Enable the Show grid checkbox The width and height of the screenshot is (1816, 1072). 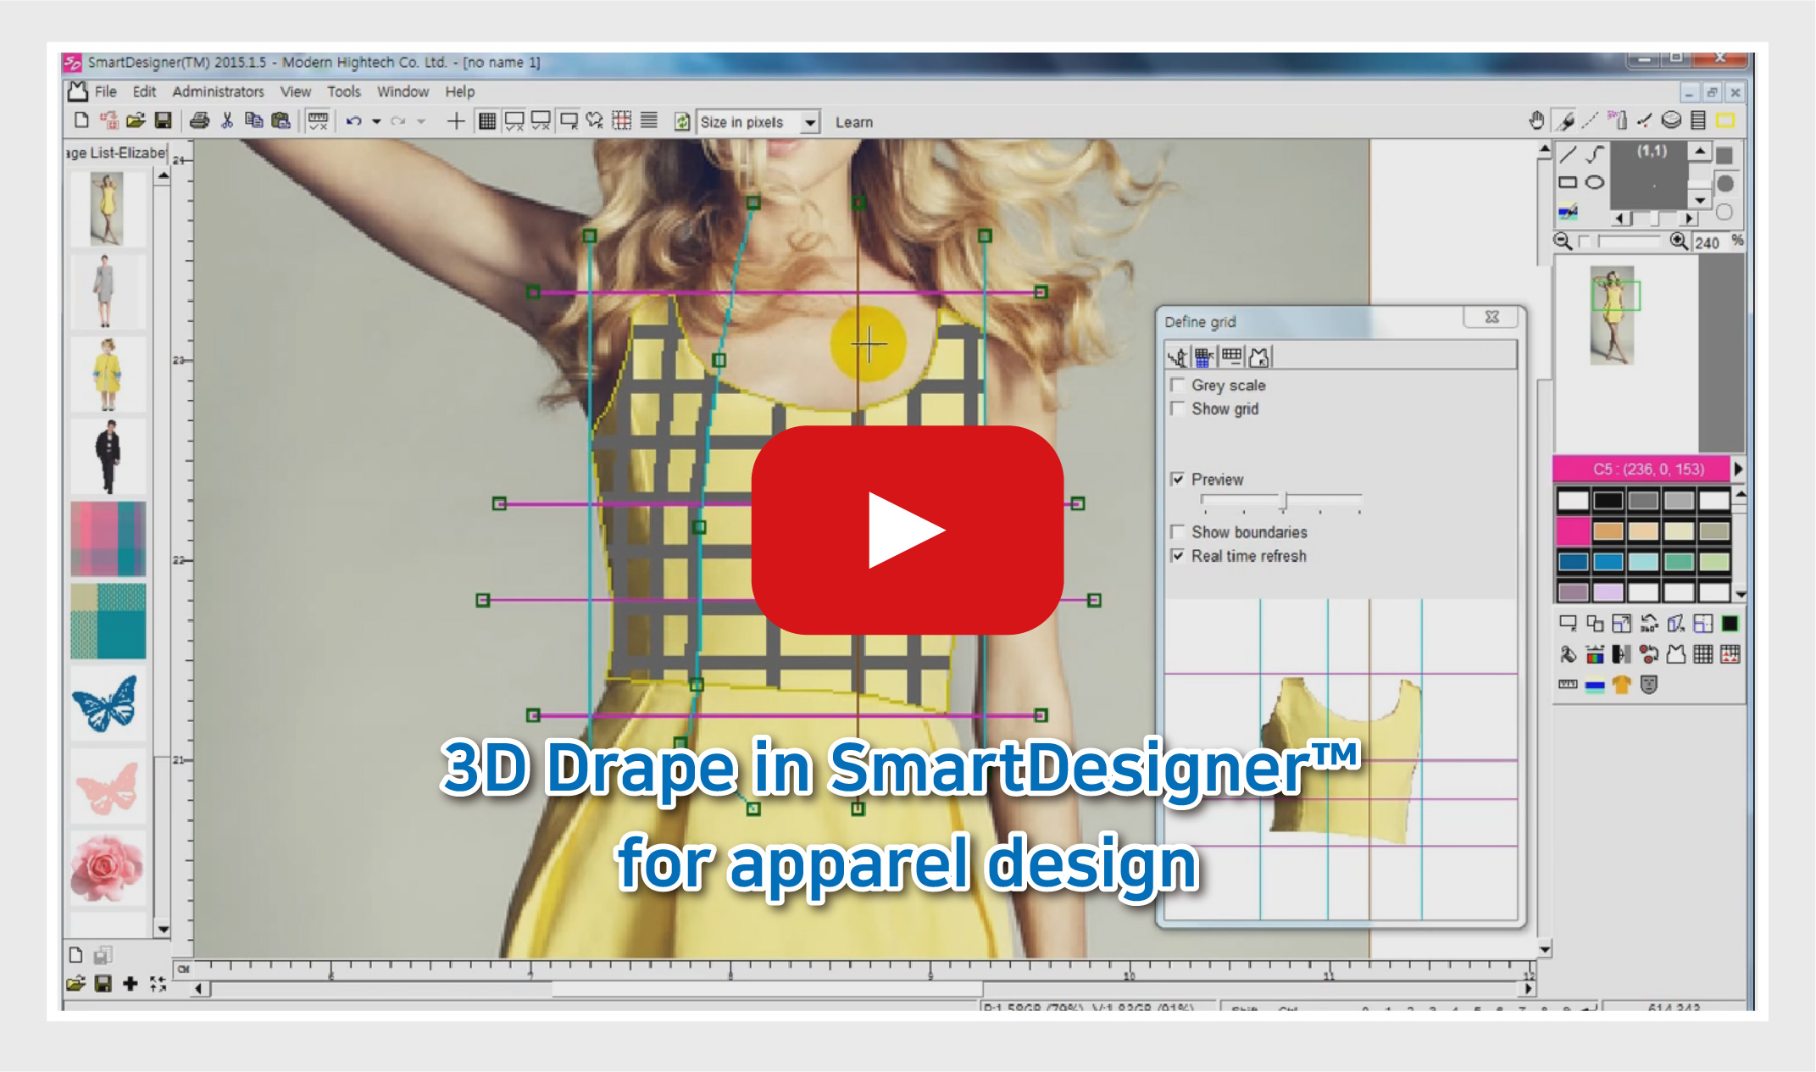1177,408
